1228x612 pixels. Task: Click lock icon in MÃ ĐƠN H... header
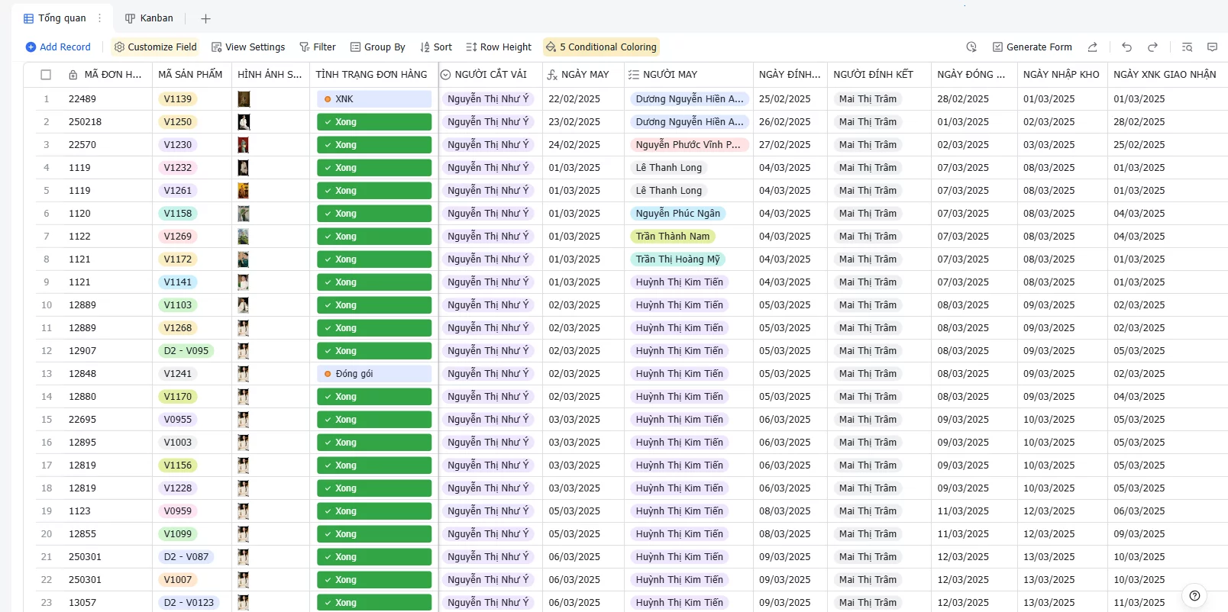coord(73,75)
